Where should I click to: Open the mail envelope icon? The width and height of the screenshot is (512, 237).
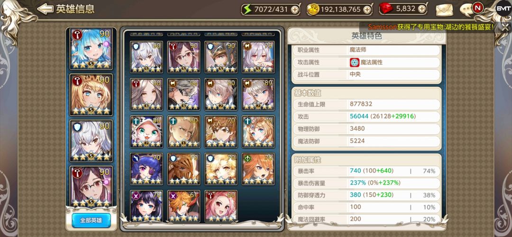[443, 10]
